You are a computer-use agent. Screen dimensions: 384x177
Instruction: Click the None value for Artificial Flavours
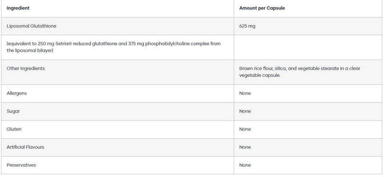[245, 147]
